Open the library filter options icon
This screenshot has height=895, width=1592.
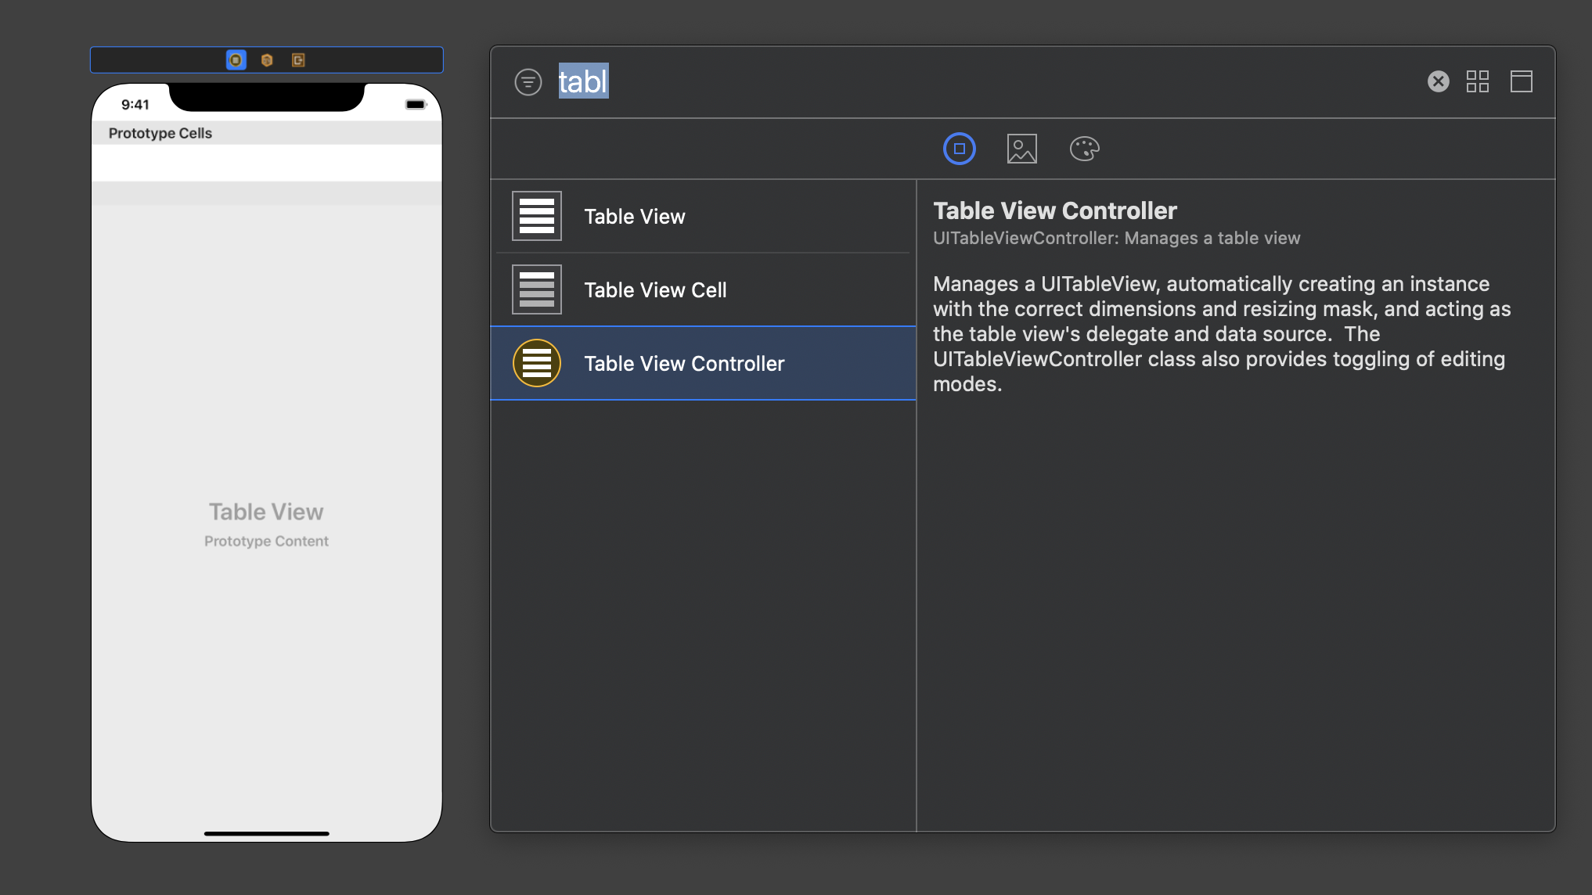(528, 81)
